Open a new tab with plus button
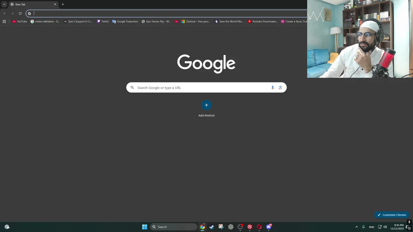Viewport: 413px width, 232px height. click(x=63, y=5)
